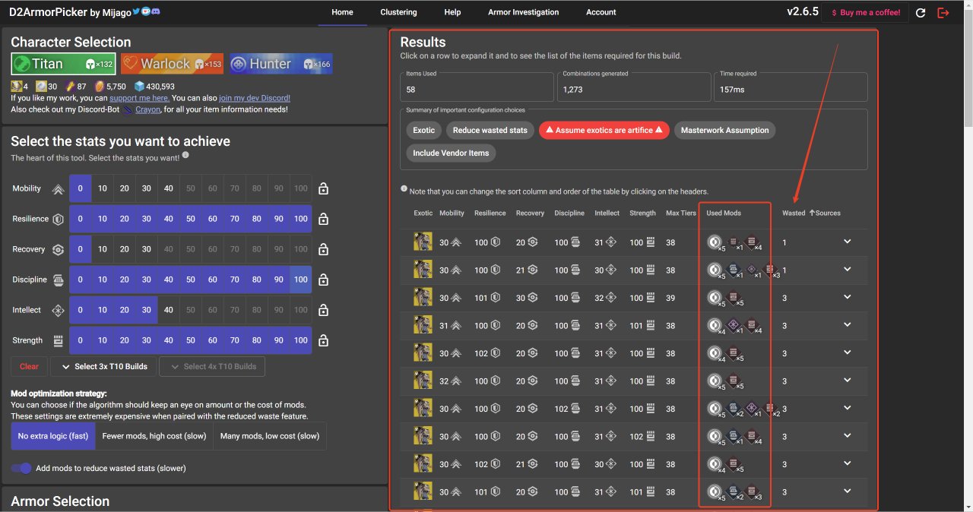Lock the Recovery stat
Screen dimensions: 973x512
tap(324, 250)
